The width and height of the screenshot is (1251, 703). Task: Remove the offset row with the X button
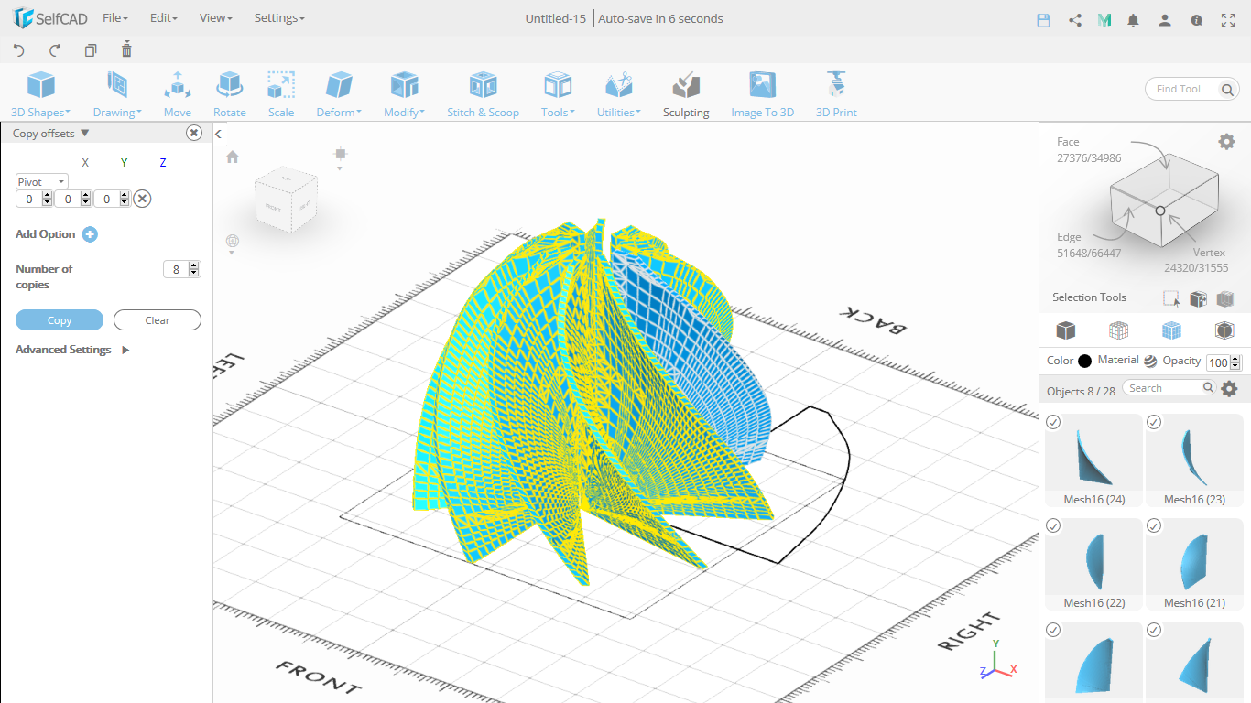(142, 199)
